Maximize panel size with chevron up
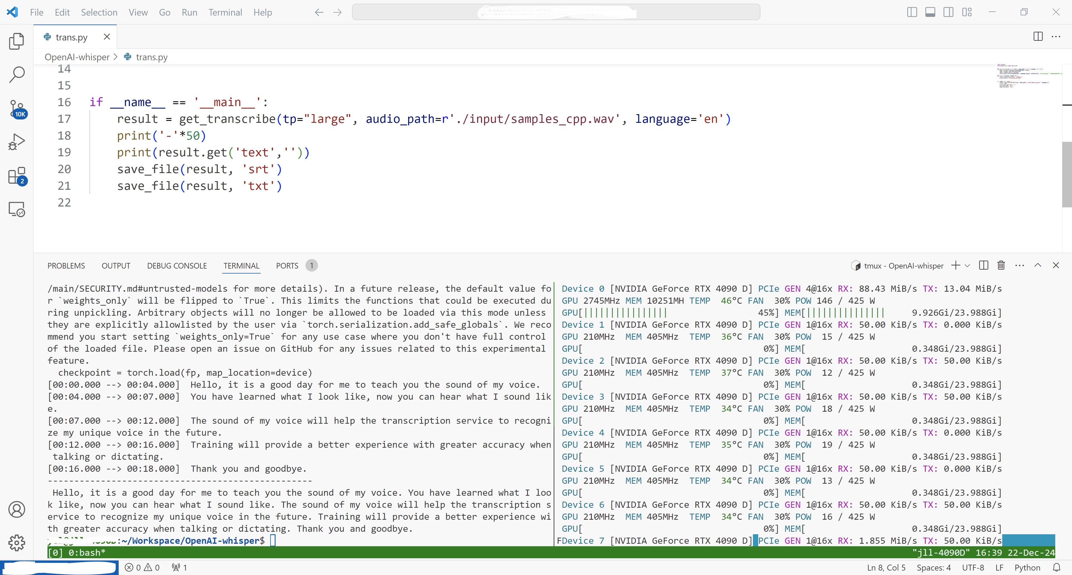The height and width of the screenshot is (575, 1072). pyautogui.click(x=1037, y=265)
